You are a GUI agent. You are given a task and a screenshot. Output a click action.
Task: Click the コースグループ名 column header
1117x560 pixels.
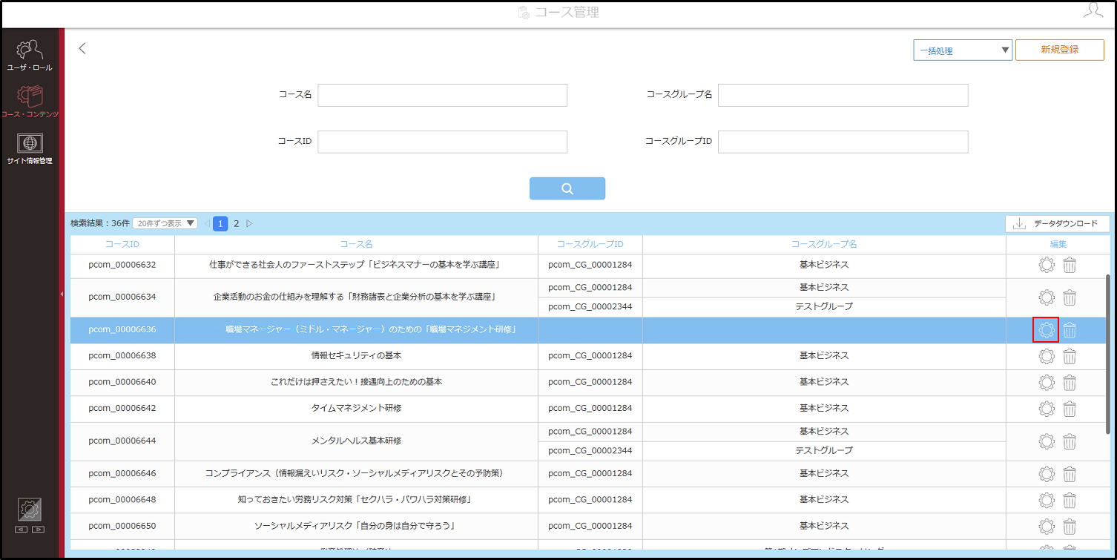click(824, 244)
